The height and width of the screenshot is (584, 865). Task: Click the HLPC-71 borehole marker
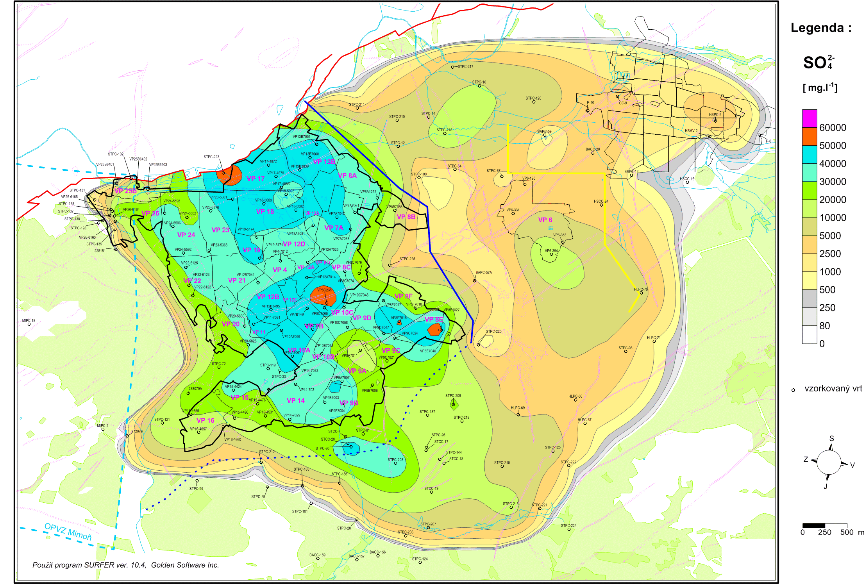pos(654,342)
